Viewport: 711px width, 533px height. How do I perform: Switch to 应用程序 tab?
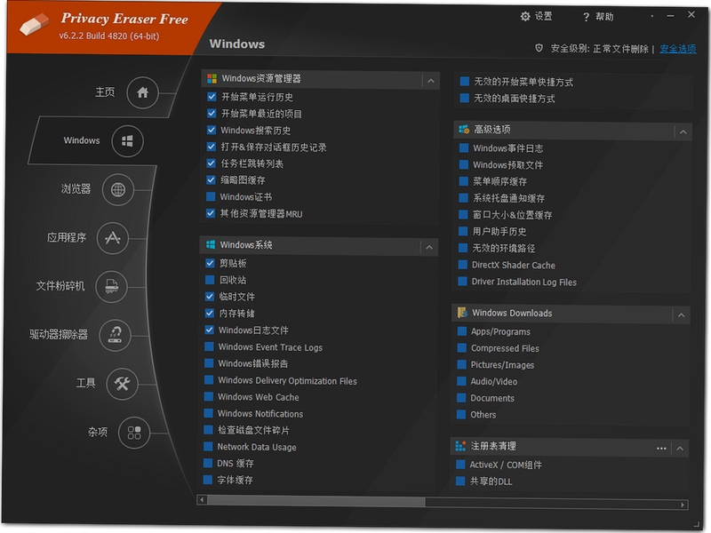[66, 237]
